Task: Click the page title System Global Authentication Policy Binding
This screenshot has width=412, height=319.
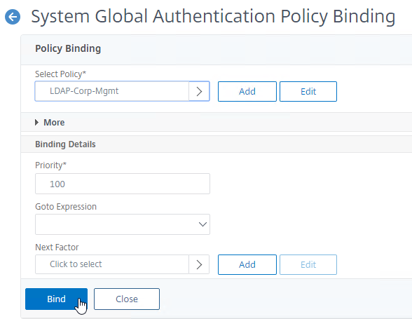Action: pos(213,17)
